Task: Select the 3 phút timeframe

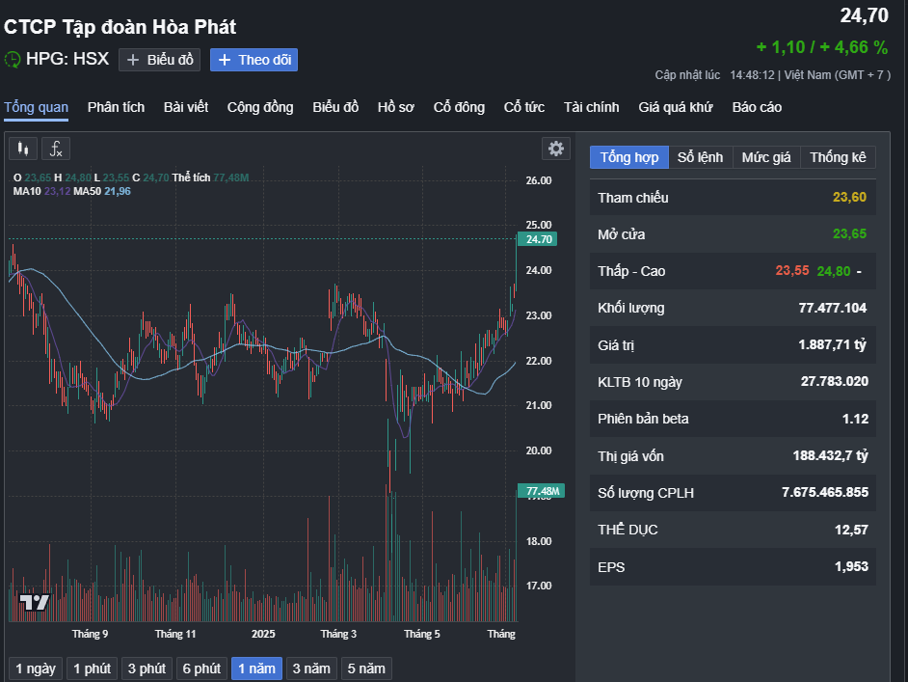Action: click(147, 668)
